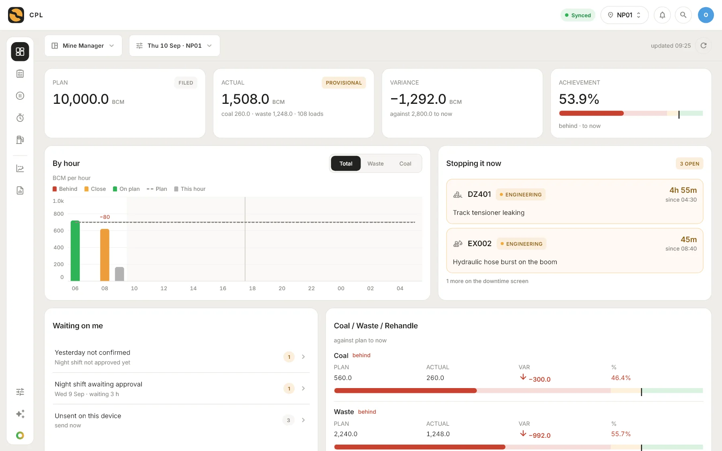Click the −992.0 waste variance
This screenshot has height=451, width=722.
[x=539, y=435]
